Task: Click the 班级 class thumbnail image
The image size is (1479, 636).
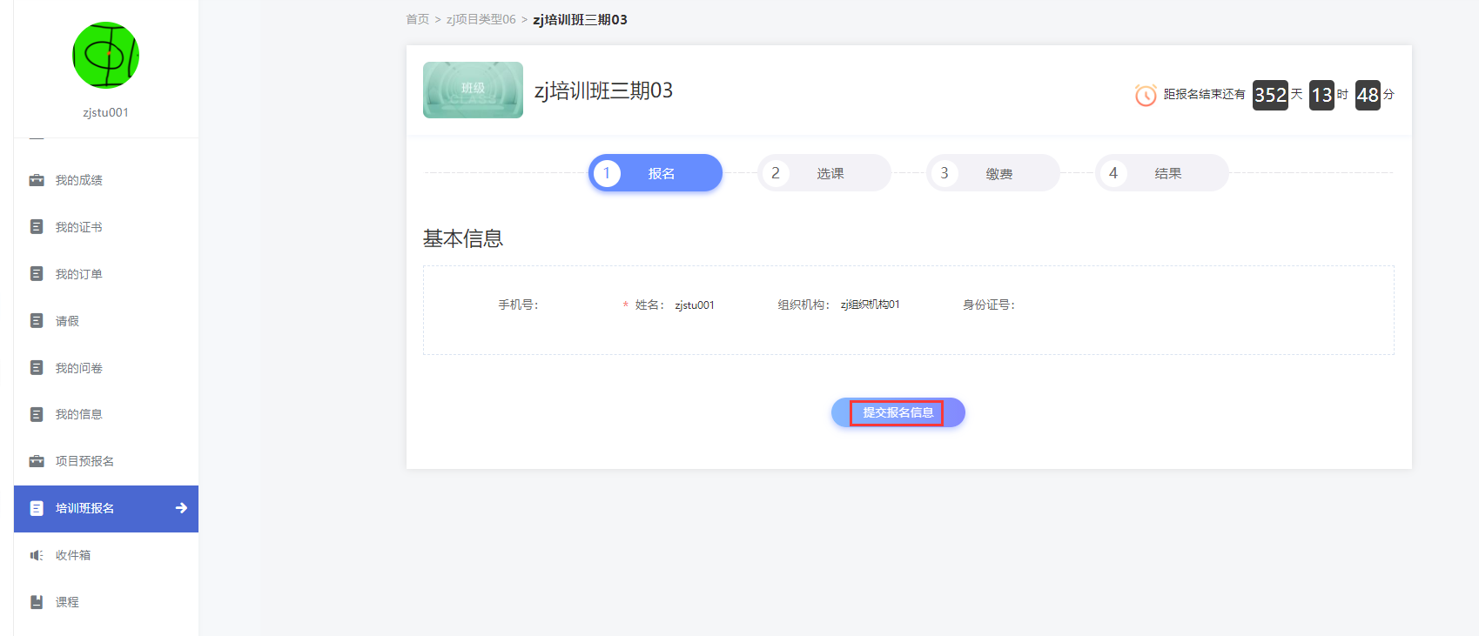Action: (x=473, y=90)
